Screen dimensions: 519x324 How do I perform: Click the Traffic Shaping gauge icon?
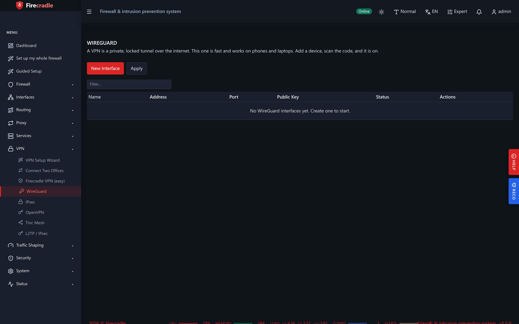pyautogui.click(x=11, y=245)
